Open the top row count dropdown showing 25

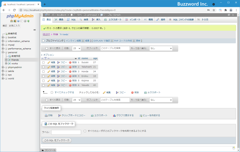[x=76, y=48]
